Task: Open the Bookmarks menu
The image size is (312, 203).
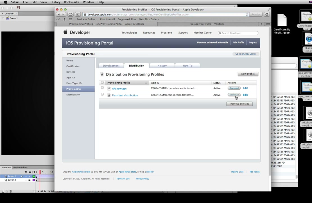Action: [x=72, y=2]
